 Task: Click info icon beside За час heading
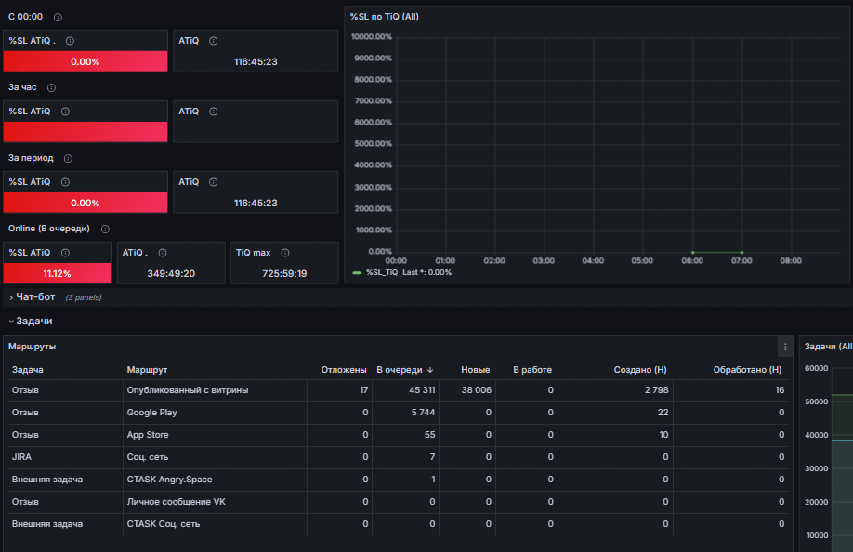[x=51, y=88]
